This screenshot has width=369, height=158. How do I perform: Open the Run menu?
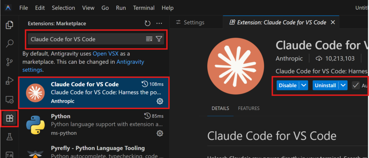[121, 8]
